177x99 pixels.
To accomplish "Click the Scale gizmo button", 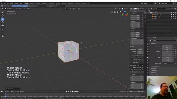I will (x=25, y=6).
